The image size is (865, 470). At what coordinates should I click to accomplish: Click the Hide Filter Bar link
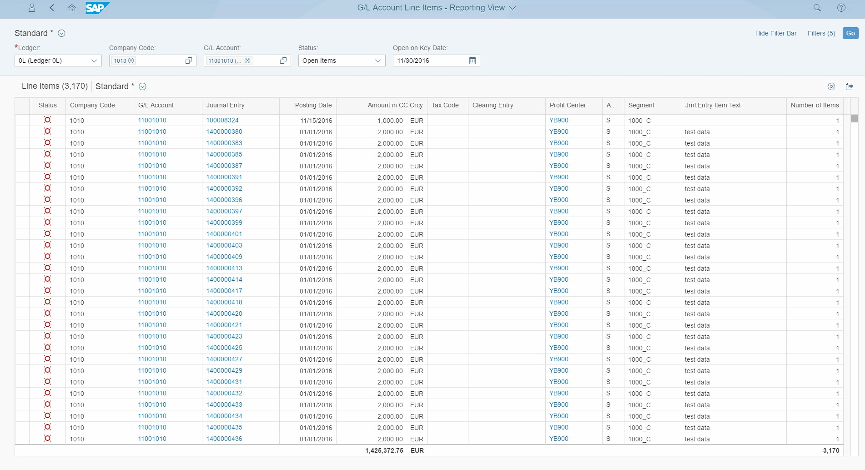pos(775,33)
